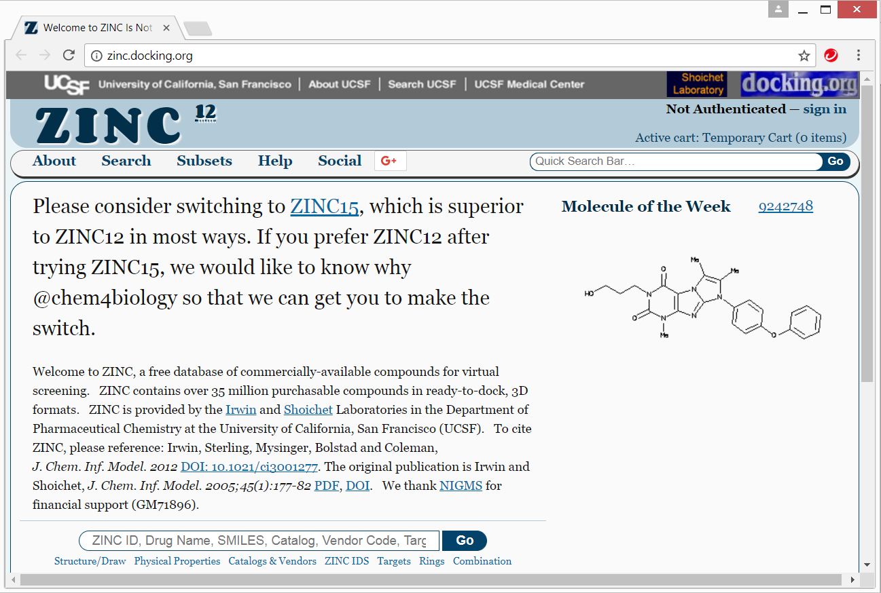Open the Structure/Draw search link
881x593 pixels.
(90, 561)
